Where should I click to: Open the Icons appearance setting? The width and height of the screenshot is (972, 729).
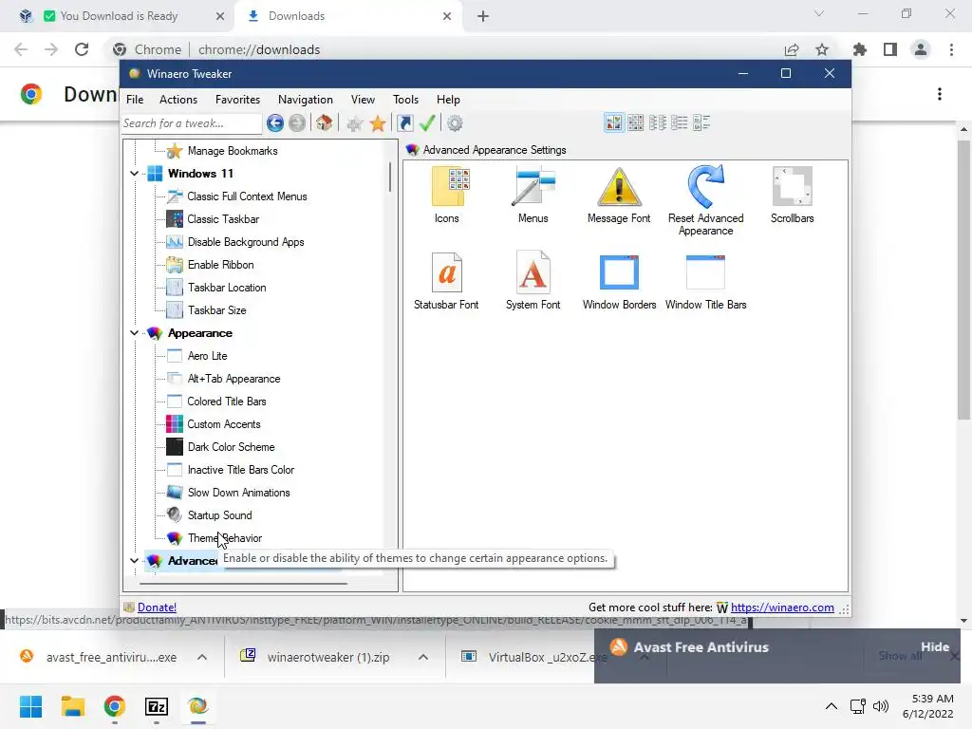tap(447, 195)
